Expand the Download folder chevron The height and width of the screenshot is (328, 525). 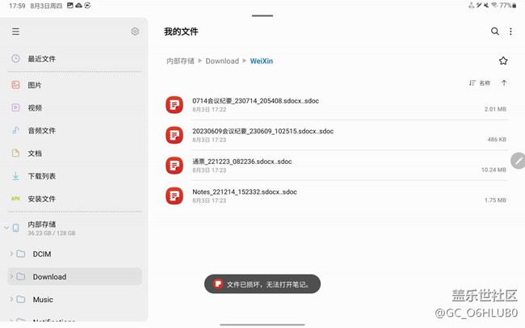[10, 276]
